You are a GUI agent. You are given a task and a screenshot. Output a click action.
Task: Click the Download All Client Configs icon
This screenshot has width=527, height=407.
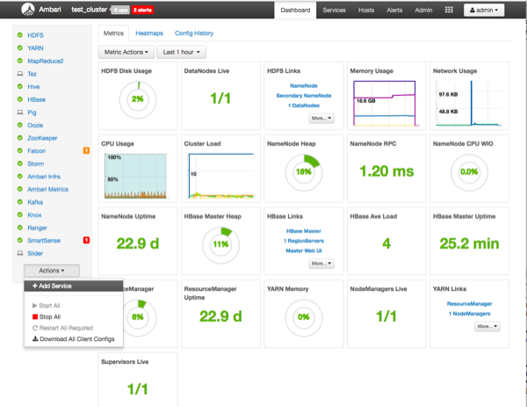click(x=35, y=338)
